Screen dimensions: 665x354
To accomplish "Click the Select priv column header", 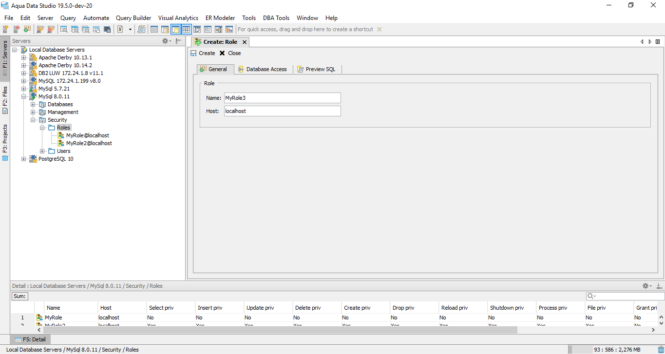I will click(x=171, y=308).
